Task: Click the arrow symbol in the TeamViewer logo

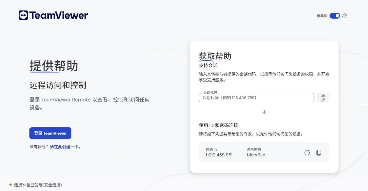Action: (23, 15)
